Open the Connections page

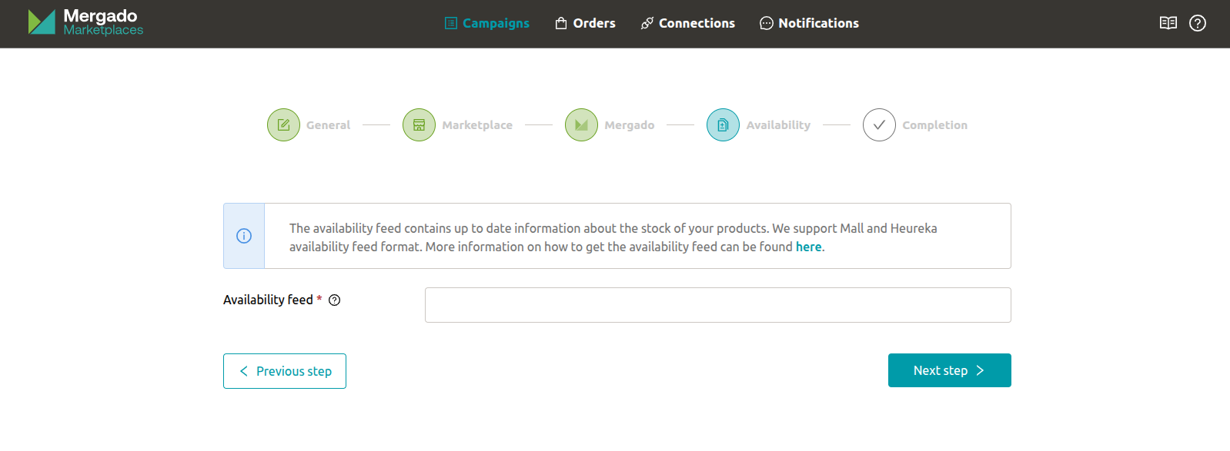[687, 23]
